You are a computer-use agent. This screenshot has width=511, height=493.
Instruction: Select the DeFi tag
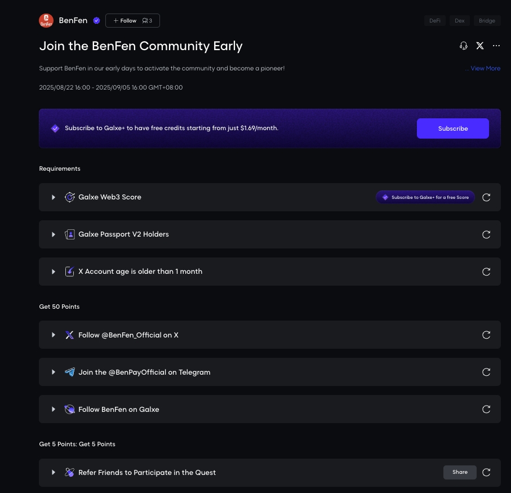[x=434, y=21]
